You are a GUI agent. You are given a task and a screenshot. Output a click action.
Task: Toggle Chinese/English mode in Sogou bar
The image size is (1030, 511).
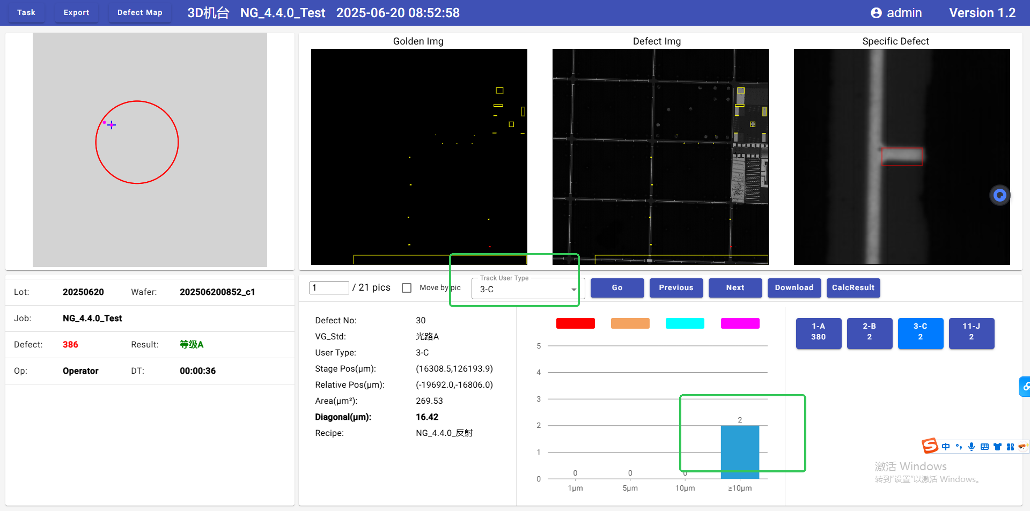[x=946, y=447]
